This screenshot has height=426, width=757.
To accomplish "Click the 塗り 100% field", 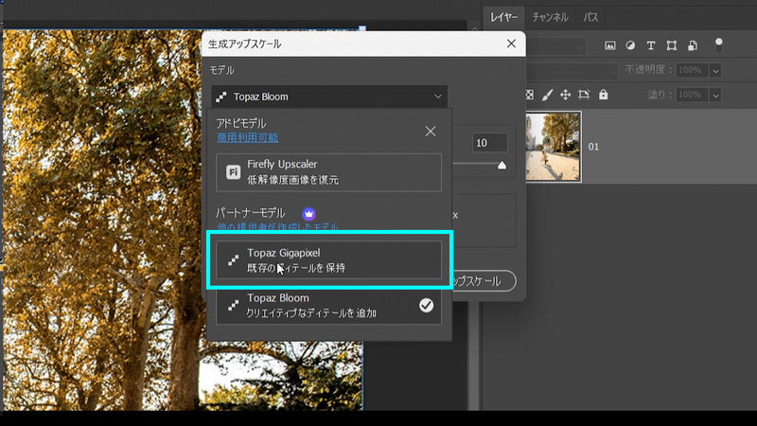I will click(692, 96).
